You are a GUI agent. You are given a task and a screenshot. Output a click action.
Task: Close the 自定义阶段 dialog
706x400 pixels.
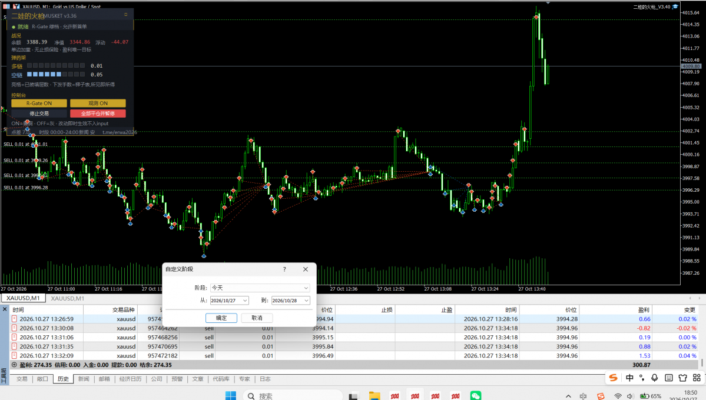(306, 269)
